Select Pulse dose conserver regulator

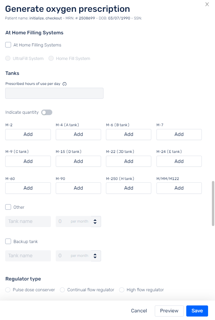pos(8,290)
